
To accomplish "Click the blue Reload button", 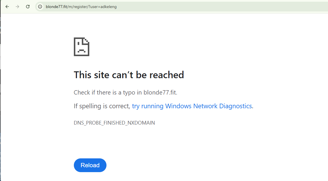I will pyautogui.click(x=90, y=165).
